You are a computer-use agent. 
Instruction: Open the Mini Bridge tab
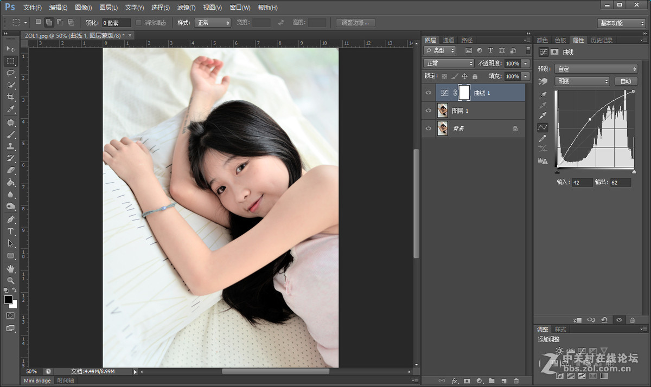point(37,380)
